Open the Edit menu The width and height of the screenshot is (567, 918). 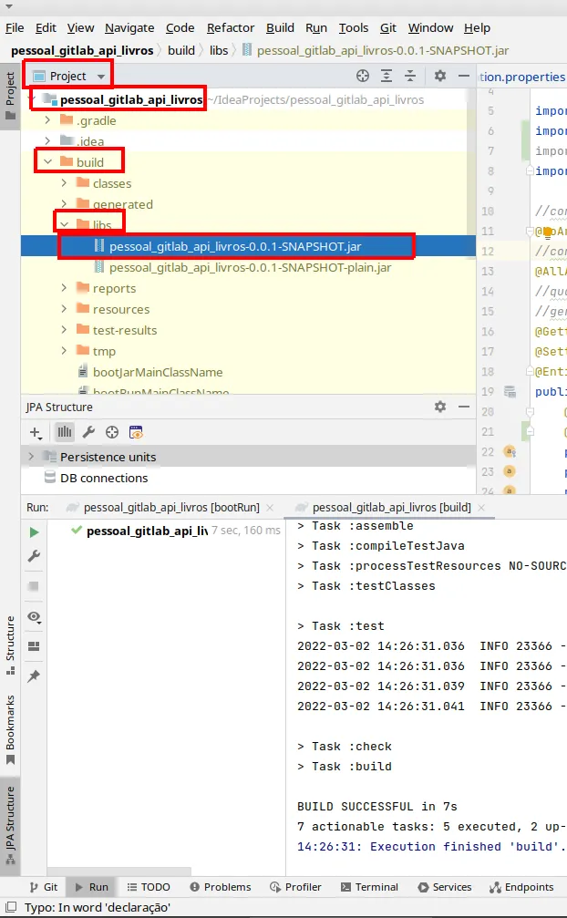46,27
